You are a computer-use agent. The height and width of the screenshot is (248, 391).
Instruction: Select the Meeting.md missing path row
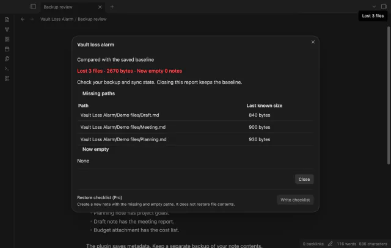pos(195,127)
